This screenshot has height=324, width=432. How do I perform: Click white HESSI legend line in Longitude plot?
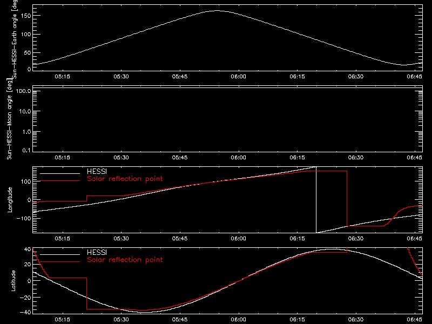[60, 173]
